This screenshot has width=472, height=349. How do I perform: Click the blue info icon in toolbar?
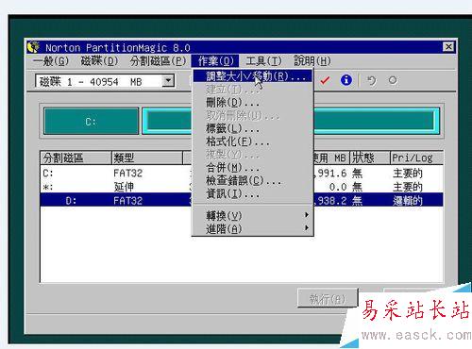(346, 80)
